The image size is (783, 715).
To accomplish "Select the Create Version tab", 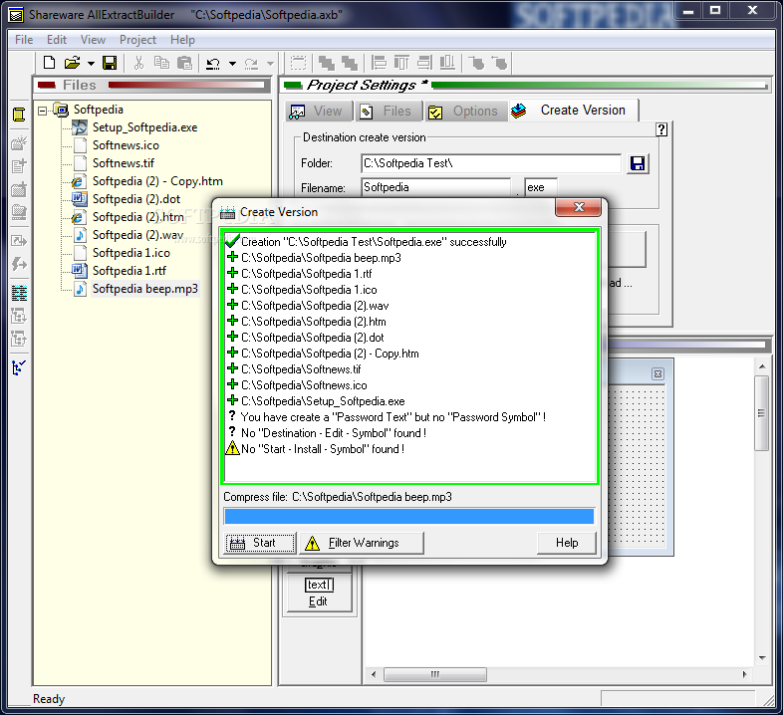I will pos(573,110).
